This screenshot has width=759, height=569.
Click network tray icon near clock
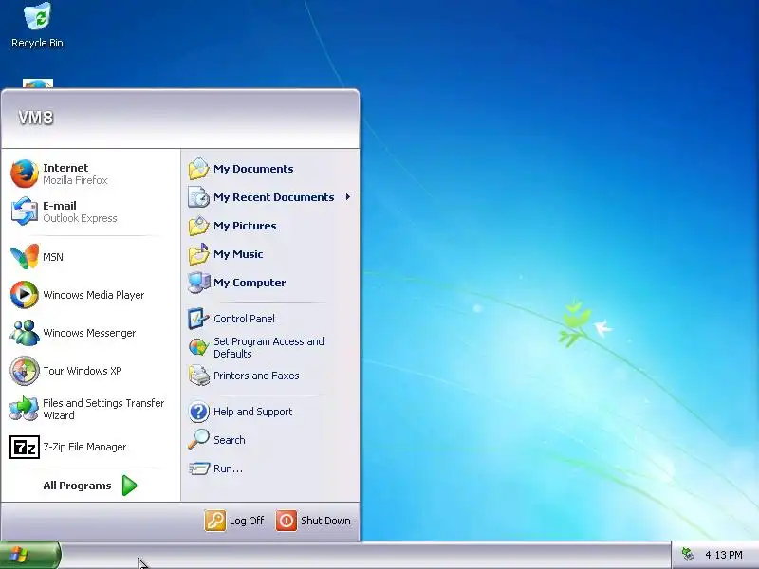688,554
